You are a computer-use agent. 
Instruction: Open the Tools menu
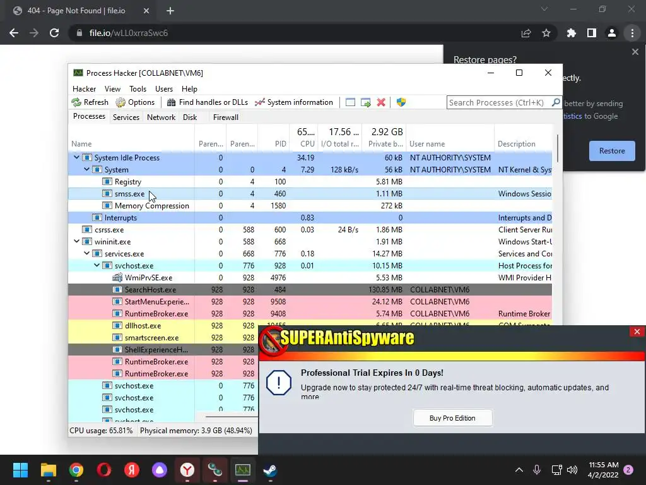(138, 88)
